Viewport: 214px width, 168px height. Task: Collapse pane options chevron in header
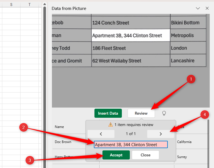(198, 9)
